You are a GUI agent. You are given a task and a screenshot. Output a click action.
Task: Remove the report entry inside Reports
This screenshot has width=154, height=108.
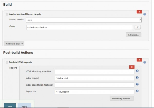(132, 67)
